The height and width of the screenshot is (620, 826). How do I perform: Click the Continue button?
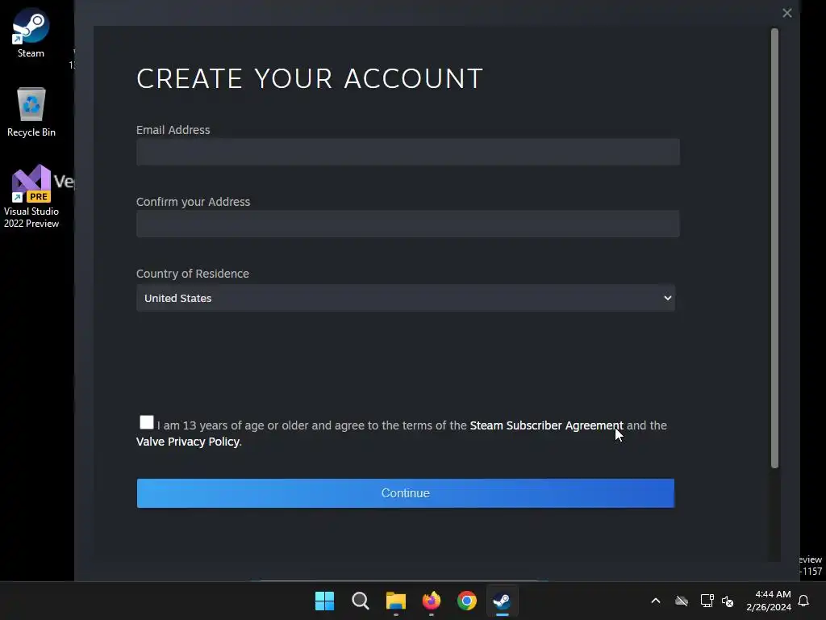[x=406, y=493]
